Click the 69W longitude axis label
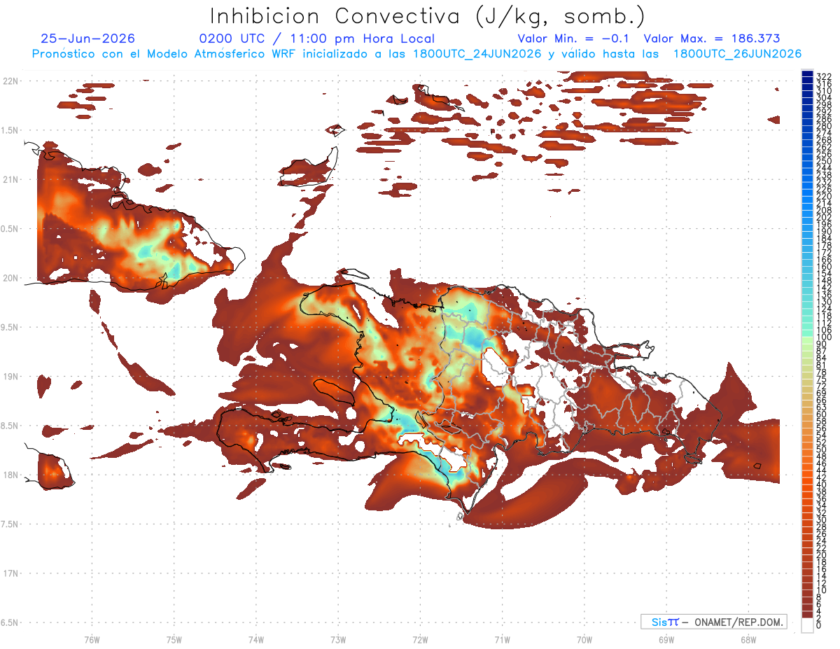Viewport: 840px width, 649px height. tap(666, 638)
